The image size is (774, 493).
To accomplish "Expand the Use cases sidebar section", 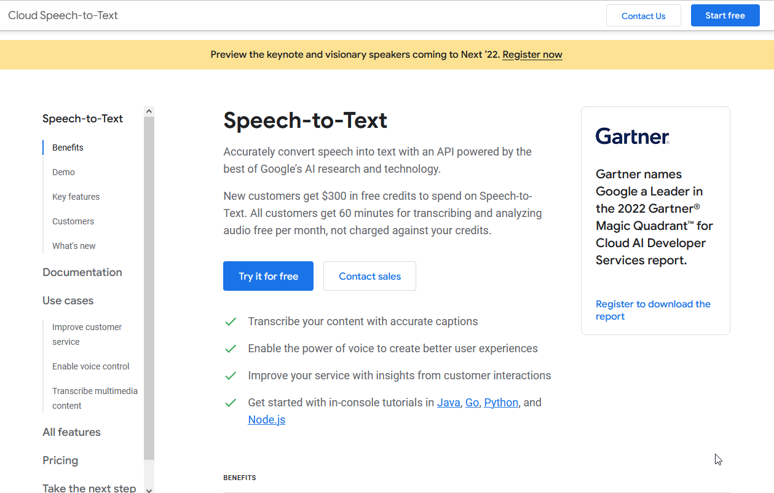I will [68, 301].
